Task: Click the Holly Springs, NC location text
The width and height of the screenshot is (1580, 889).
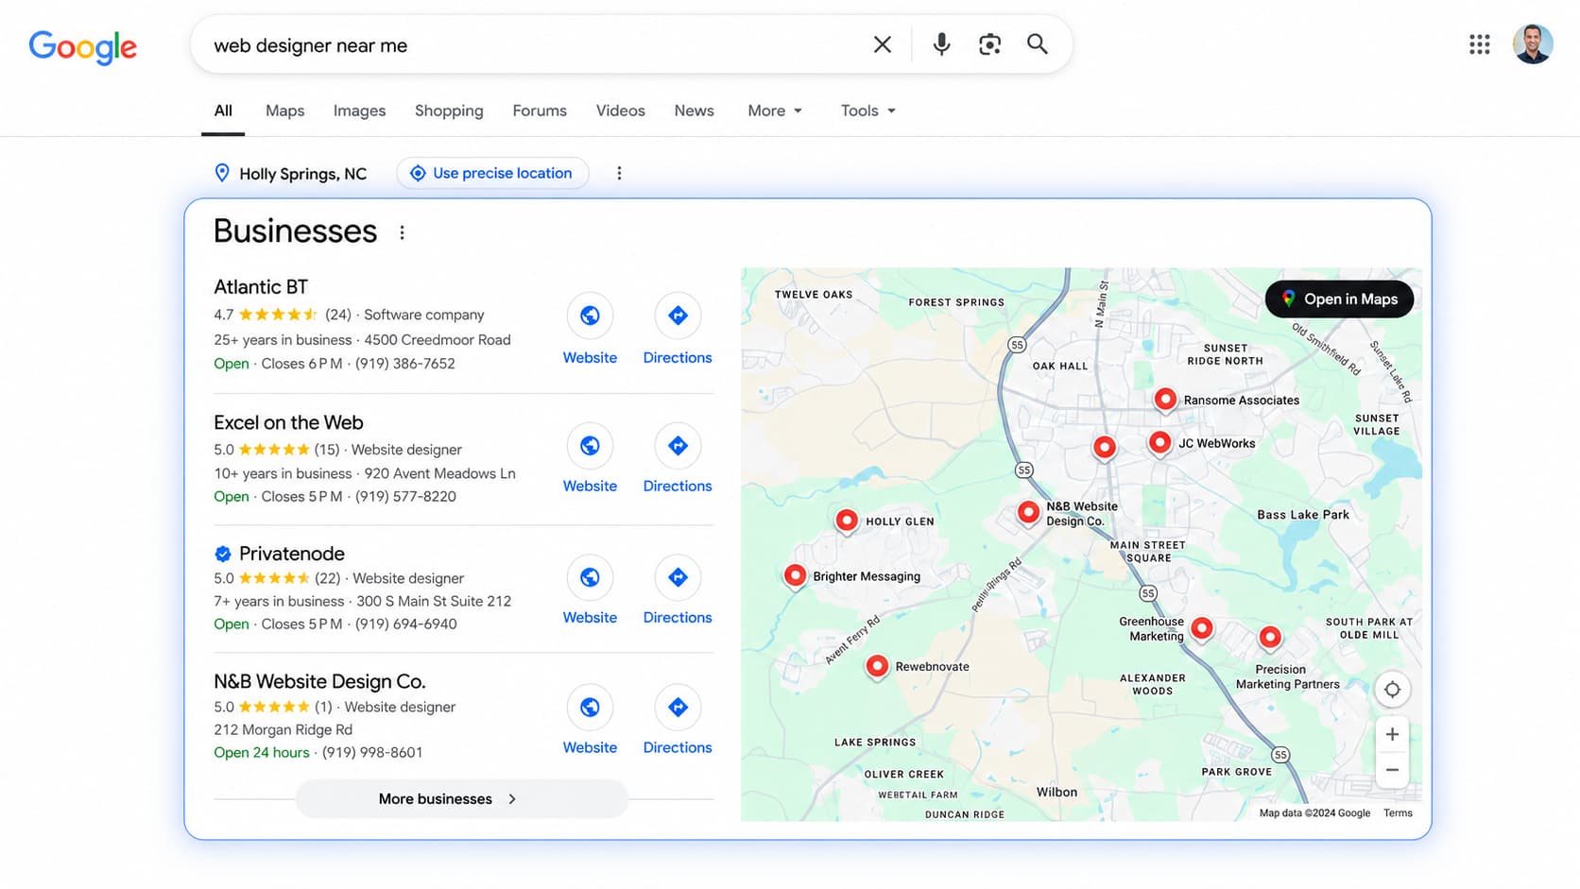Action: (302, 174)
